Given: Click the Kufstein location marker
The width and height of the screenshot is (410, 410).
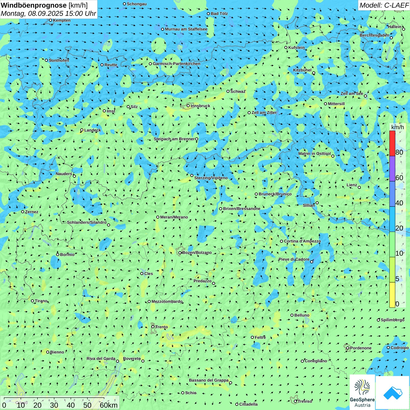Looking at the screenshot, I should tap(286, 47).
